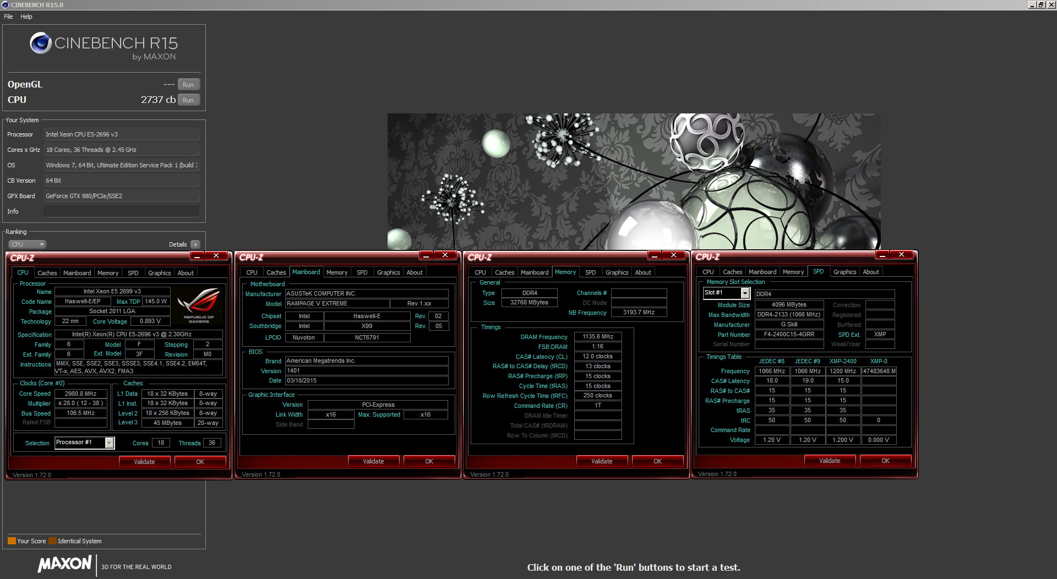Run the OpenGL benchmark test
Viewport: 1057px width, 579px height.
(188, 85)
